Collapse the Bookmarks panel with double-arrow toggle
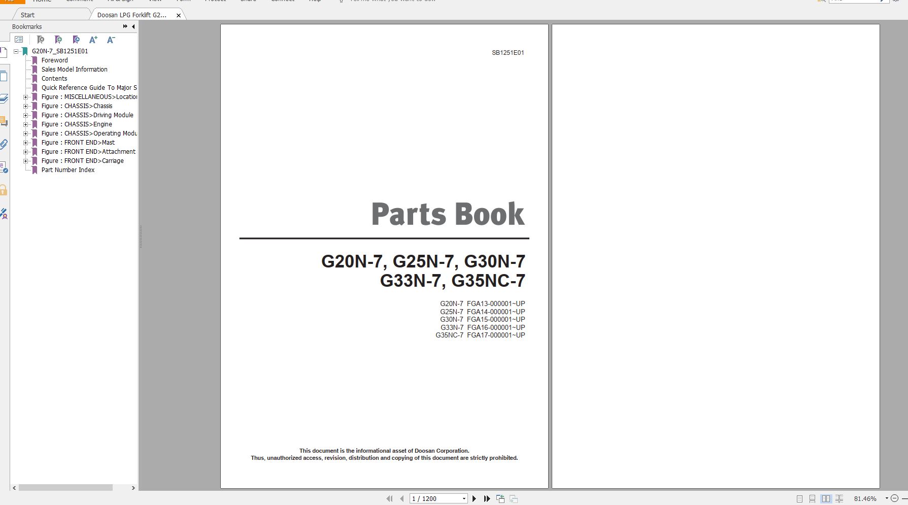The image size is (908, 505). point(124,26)
